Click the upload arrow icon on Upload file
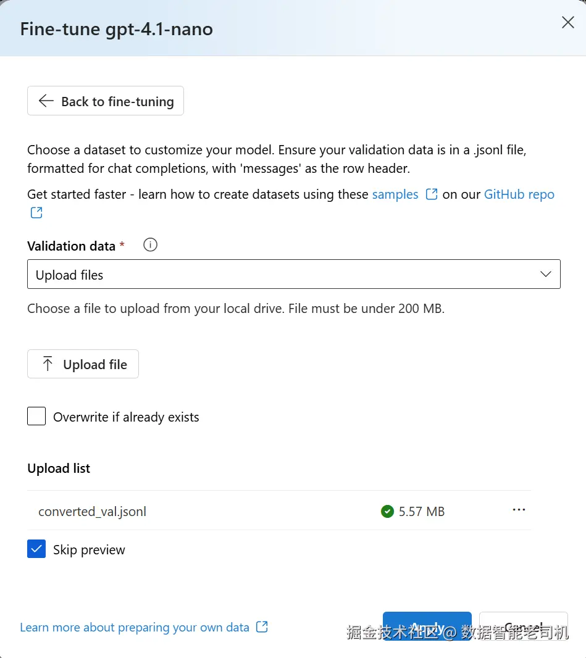Image resolution: width=586 pixels, height=658 pixels. (x=48, y=364)
